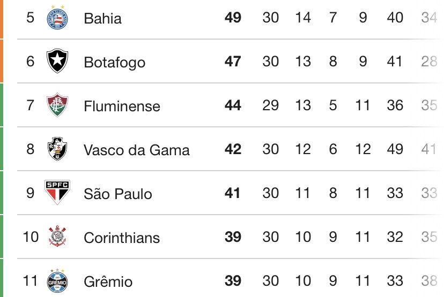Open the Bahia team link
Screen dimensions: 444x297
pyautogui.click(x=102, y=19)
